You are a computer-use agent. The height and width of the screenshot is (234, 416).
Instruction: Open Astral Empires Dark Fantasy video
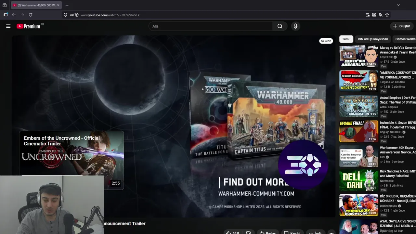point(398,100)
